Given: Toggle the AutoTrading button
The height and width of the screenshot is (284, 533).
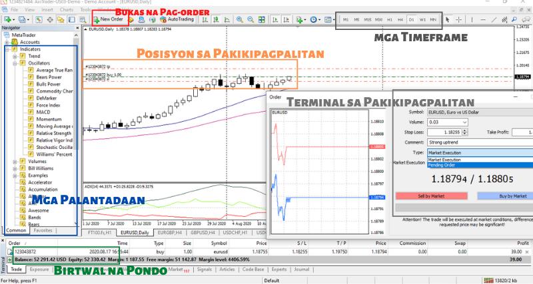Looking at the screenshot, I should pos(177,19).
